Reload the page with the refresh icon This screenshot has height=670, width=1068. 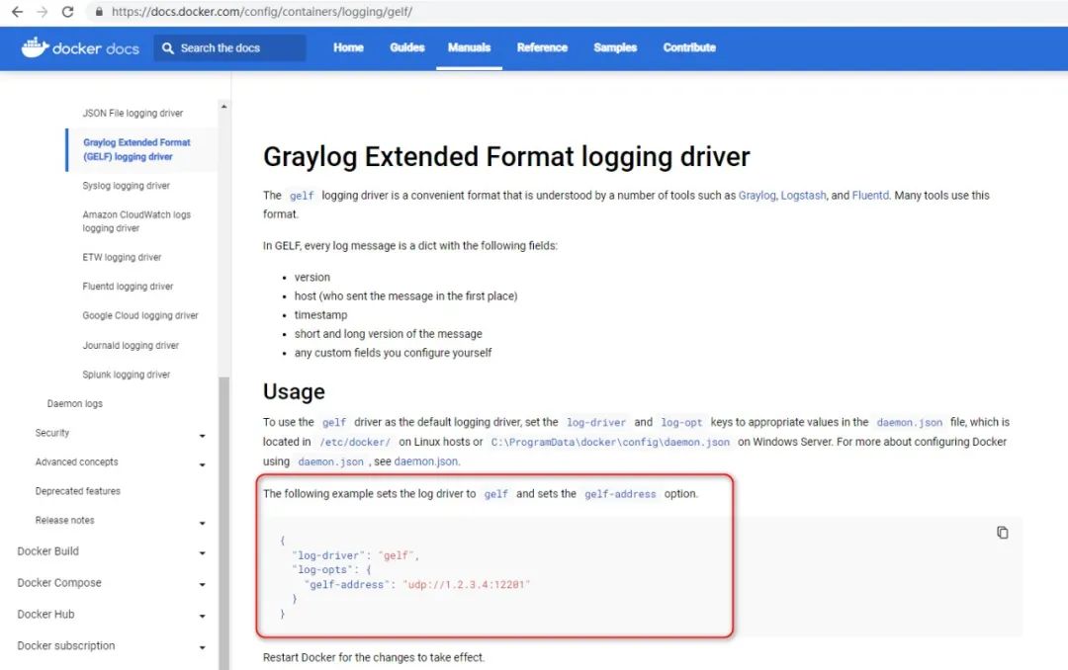[67, 12]
